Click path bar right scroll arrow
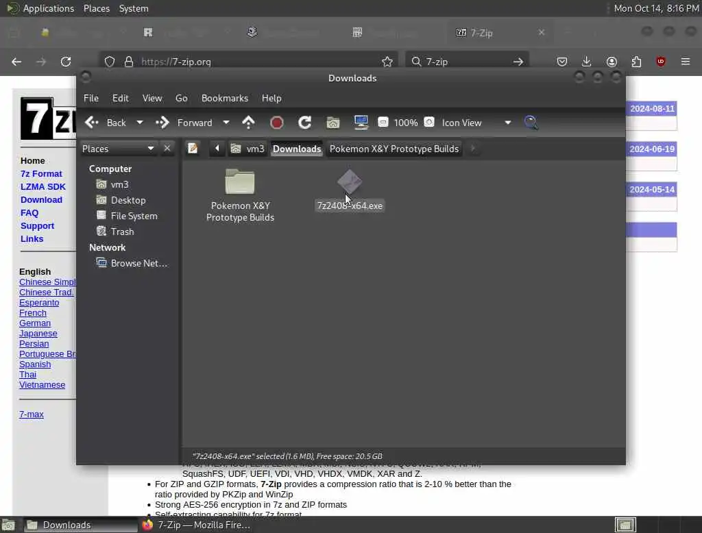 coord(473,148)
